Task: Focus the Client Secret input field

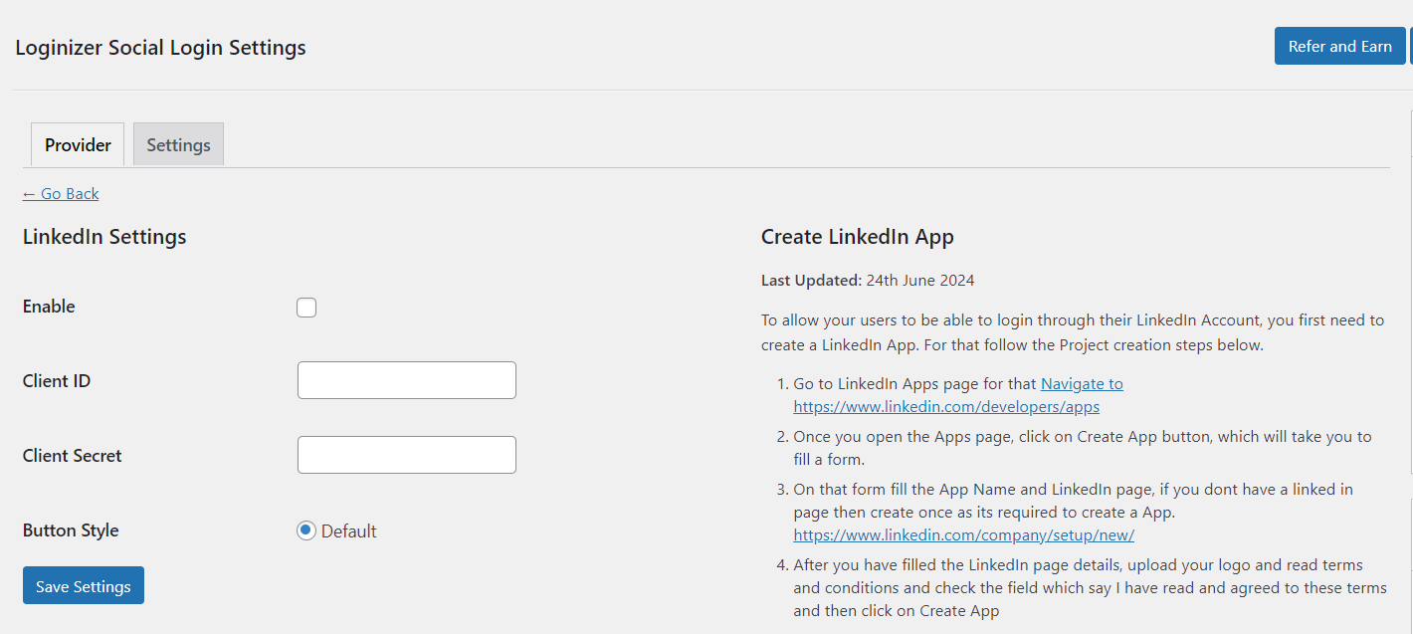Action: (x=407, y=455)
